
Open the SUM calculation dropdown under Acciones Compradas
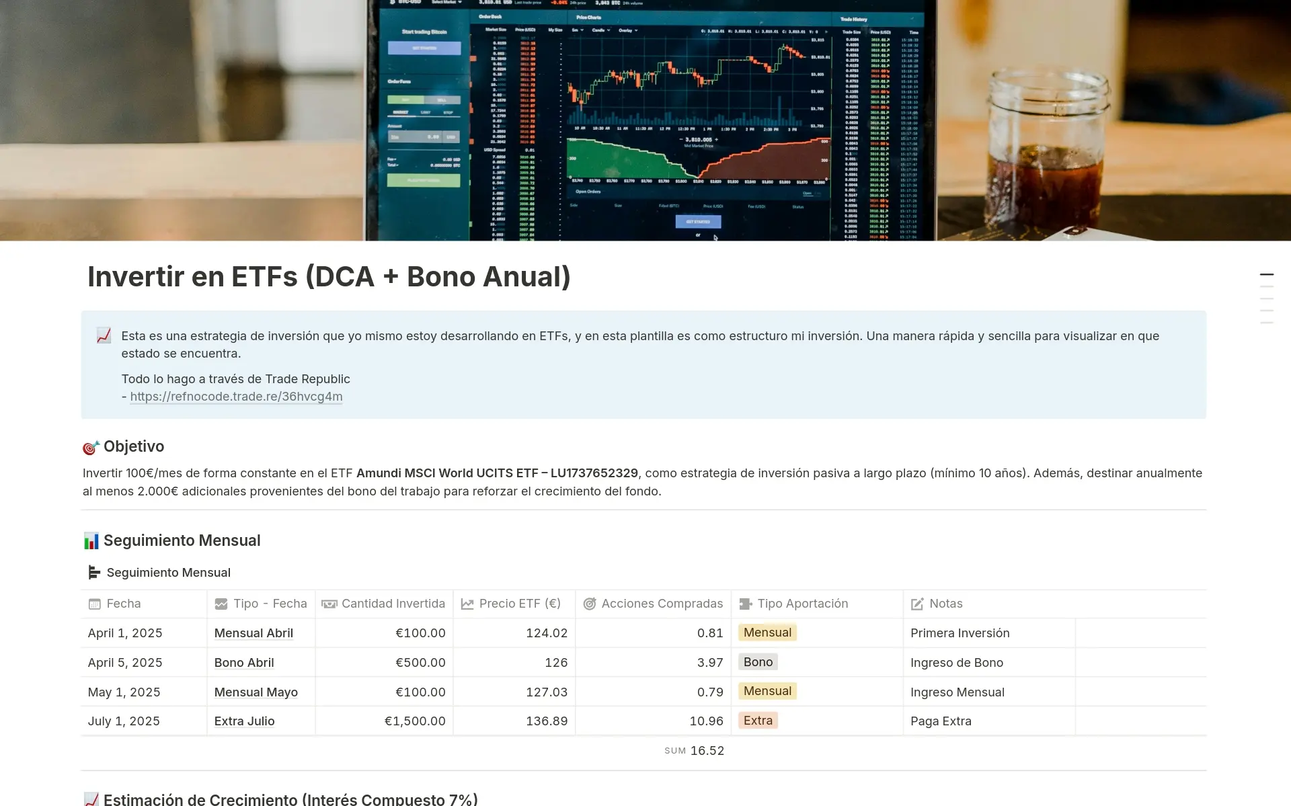[693, 750]
